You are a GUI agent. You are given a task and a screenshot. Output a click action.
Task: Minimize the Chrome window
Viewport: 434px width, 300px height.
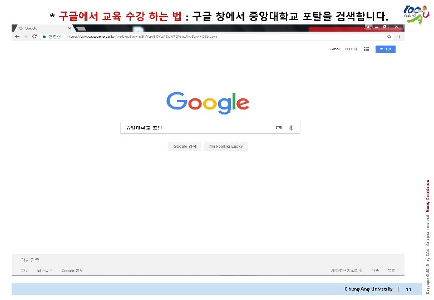377,27
